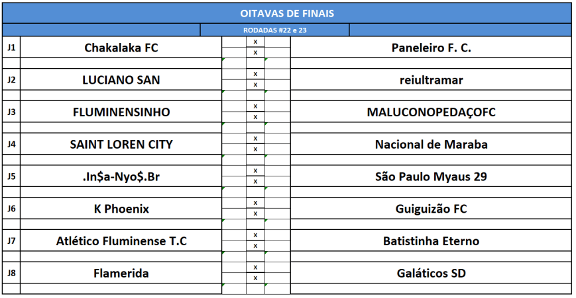The image size is (576, 298).
Task: Click the RODADAS #22 e 23 header
Action: tap(274, 30)
